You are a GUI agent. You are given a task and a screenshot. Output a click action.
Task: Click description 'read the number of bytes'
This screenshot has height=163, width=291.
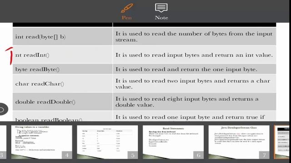point(195,36)
